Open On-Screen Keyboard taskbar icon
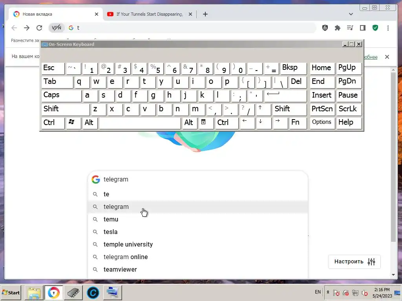The width and height of the screenshot is (402, 301). click(113, 292)
